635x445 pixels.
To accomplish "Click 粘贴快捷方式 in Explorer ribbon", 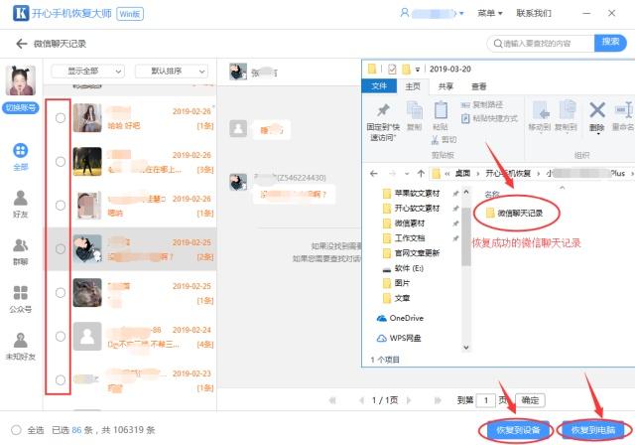I will coord(489,118).
